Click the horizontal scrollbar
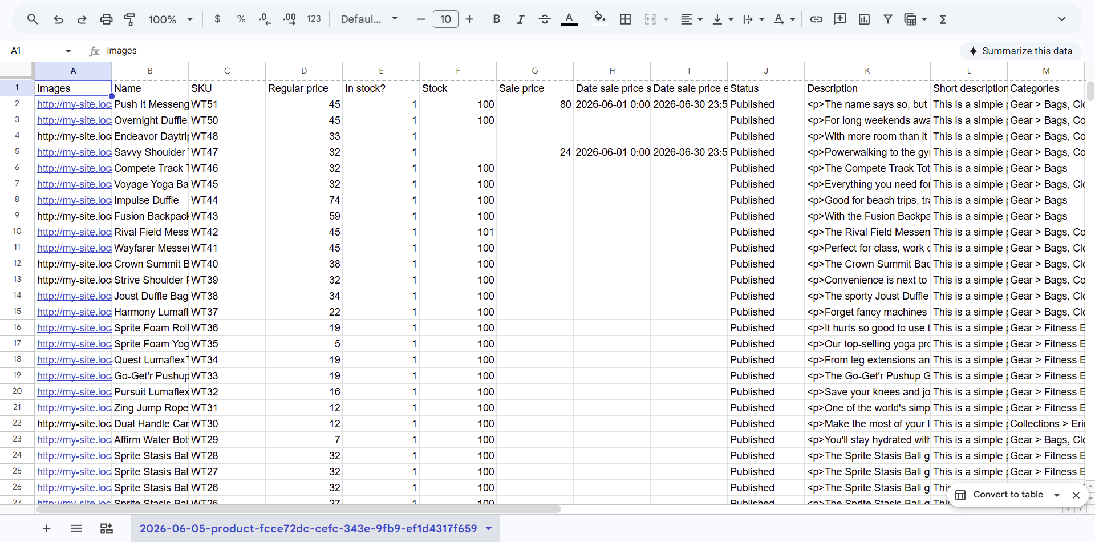Viewport: 1095px width, 542px height. [x=298, y=509]
